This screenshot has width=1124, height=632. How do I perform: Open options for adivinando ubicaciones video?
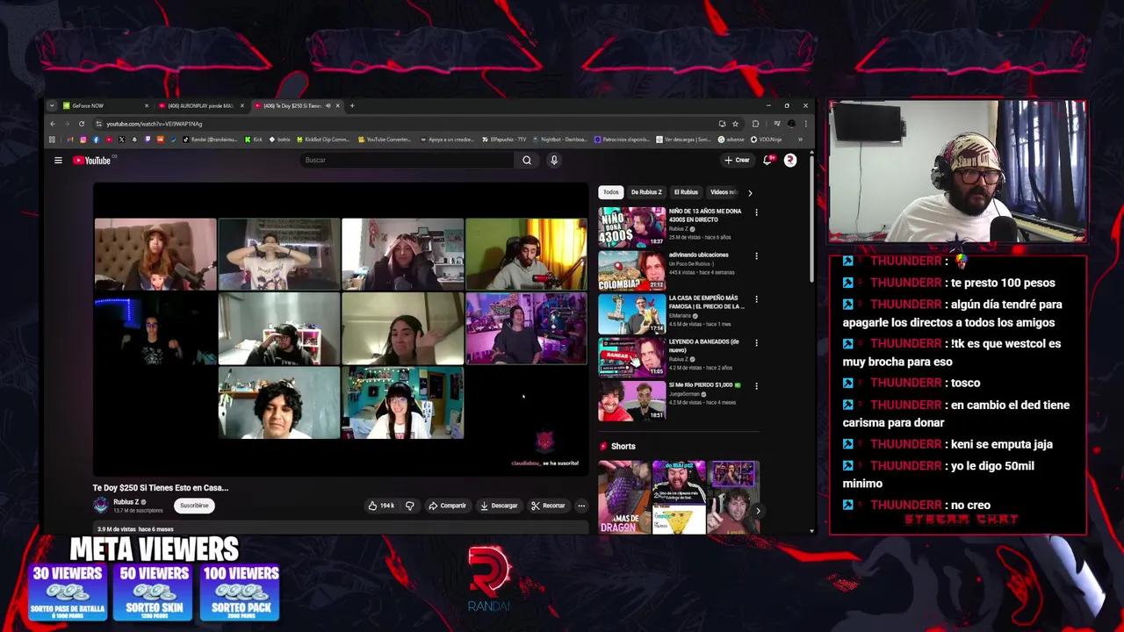tap(756, 255)
